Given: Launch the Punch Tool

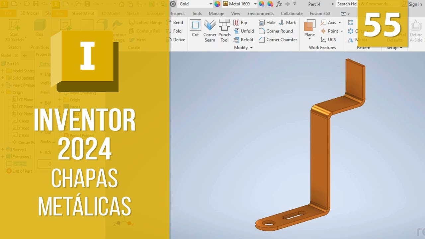Looking at the screenshot, I should click(x=224, y=31).
